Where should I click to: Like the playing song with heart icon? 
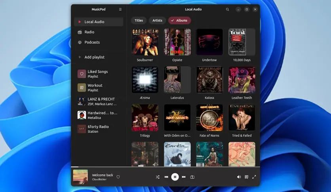(118, 177)
